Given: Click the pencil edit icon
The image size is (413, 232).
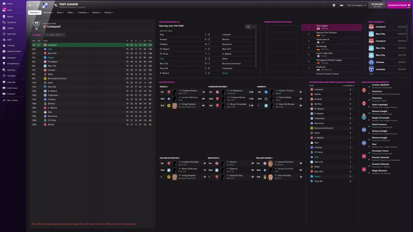Looking at the screenshot, I should point(324,5).
